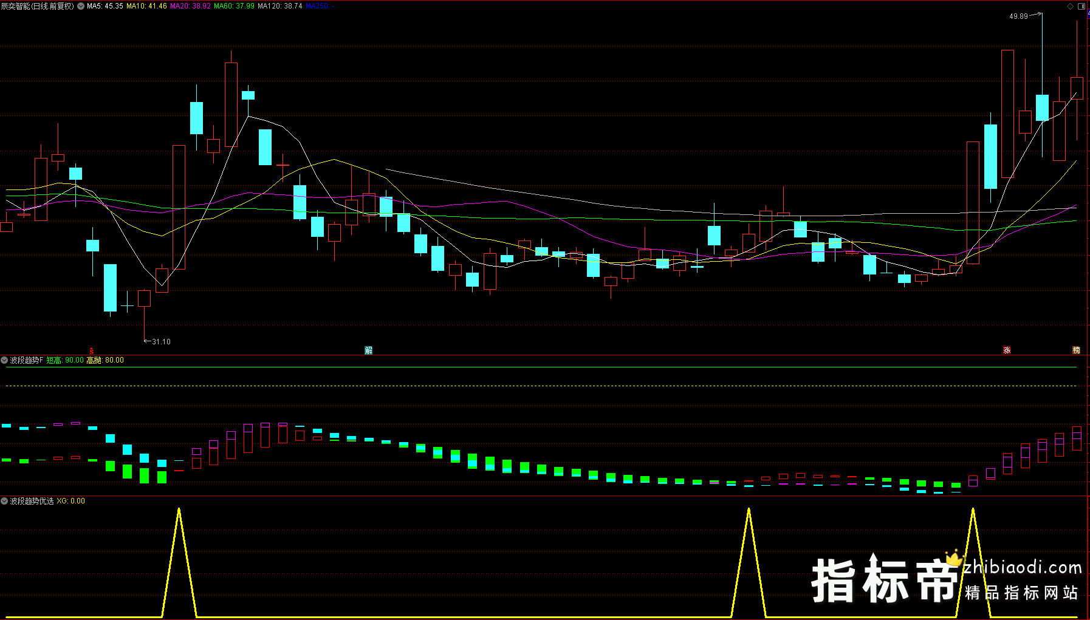Select the magenta MA20: 38.92 label
Image resolution: width=1090 pixels, height=620 pixels.
(190, 6)
